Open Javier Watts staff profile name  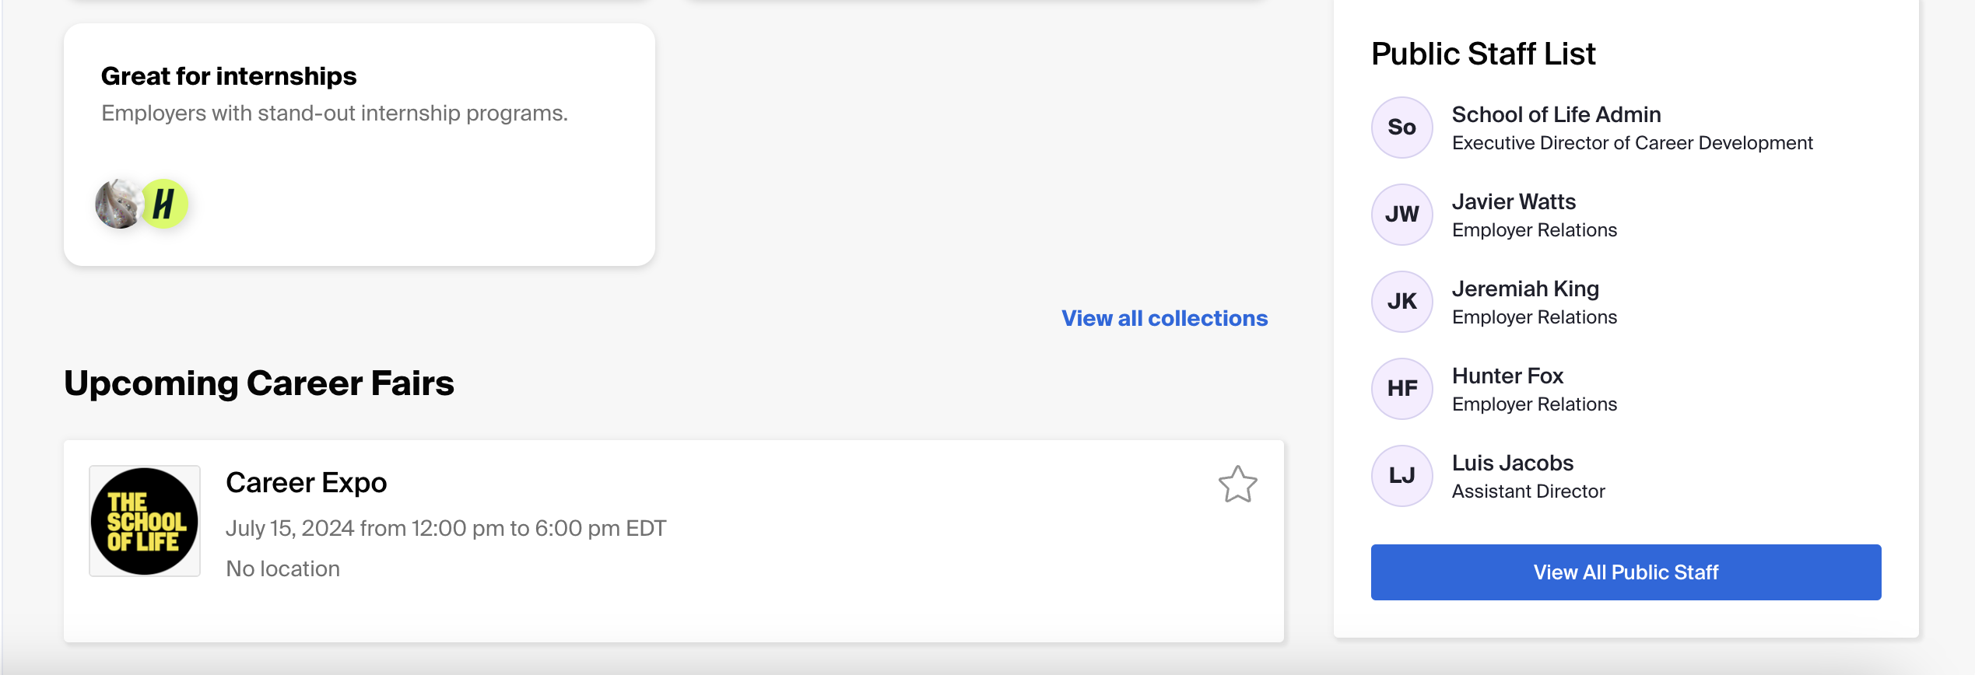(1514, 201)
